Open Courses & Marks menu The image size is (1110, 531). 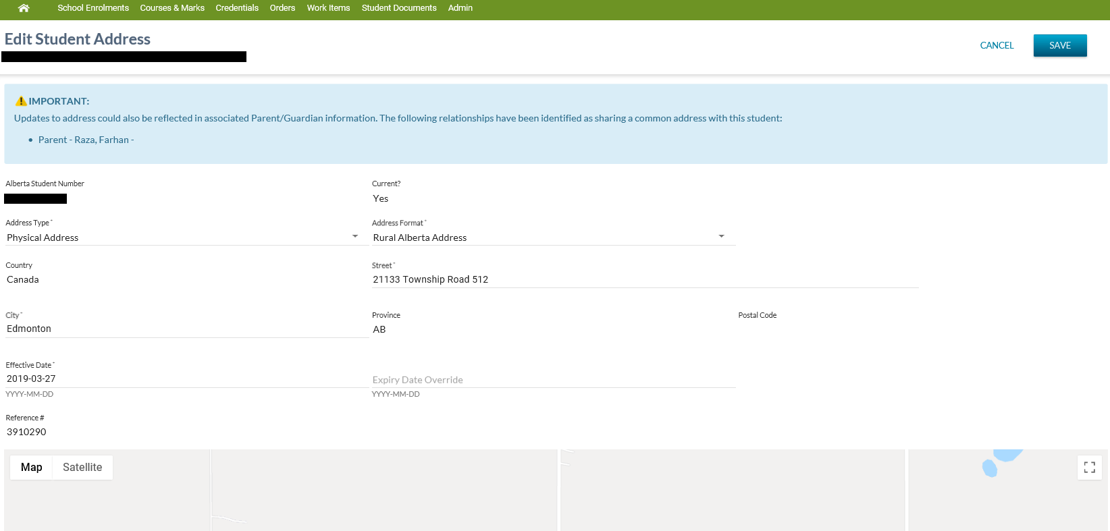coord(172,8)
